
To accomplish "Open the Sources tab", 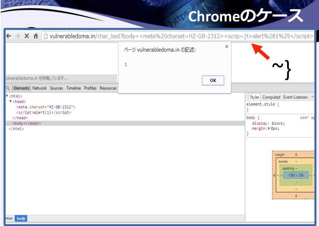I will 56,88.
